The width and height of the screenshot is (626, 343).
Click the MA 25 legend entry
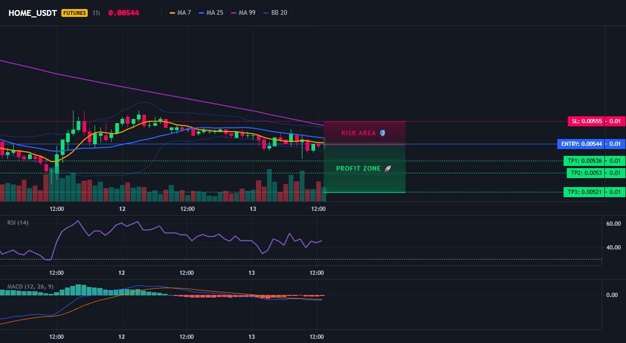click(211, 13)
